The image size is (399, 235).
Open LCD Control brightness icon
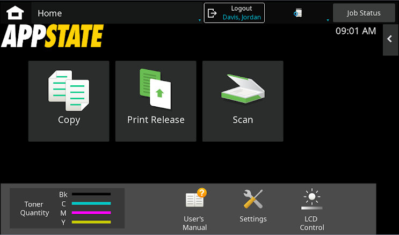312,209
